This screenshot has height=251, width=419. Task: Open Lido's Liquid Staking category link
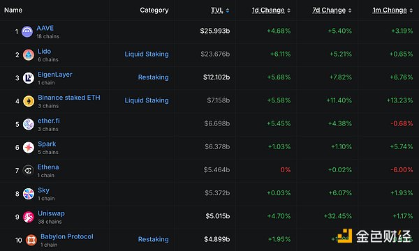pyautogui.click(x=147, y=54)
